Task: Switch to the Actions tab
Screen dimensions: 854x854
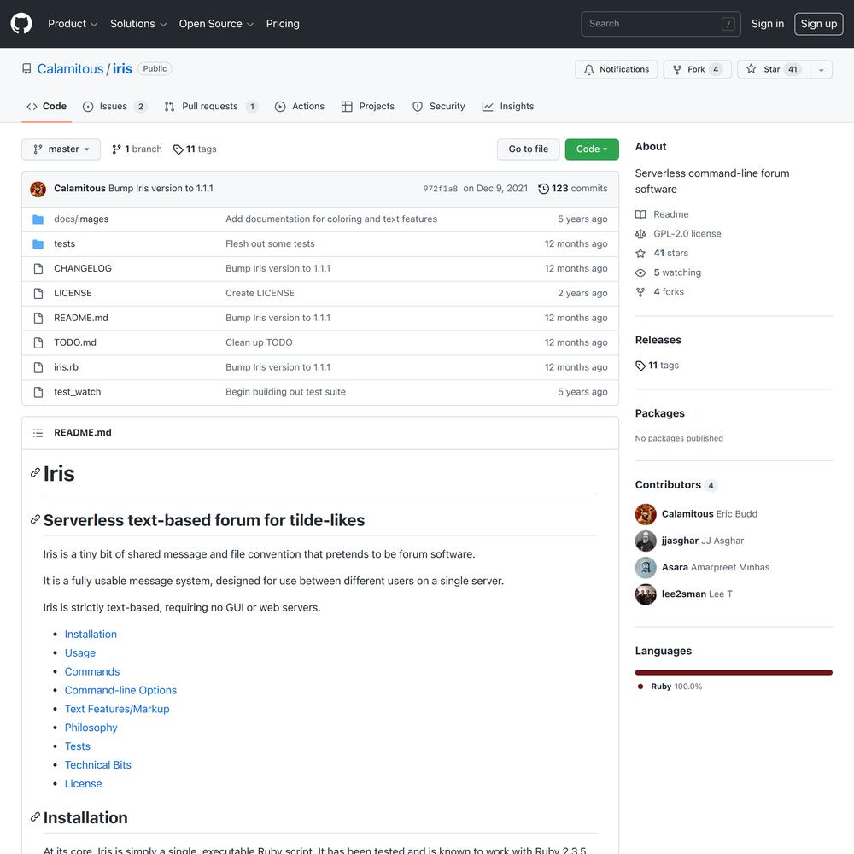Action: click(300, 107)
